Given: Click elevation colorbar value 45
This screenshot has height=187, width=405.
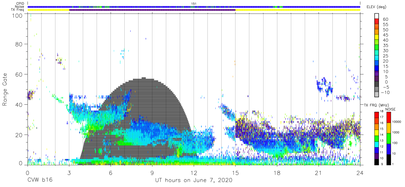Looking at the screenshot, I should tap(385, 35).
